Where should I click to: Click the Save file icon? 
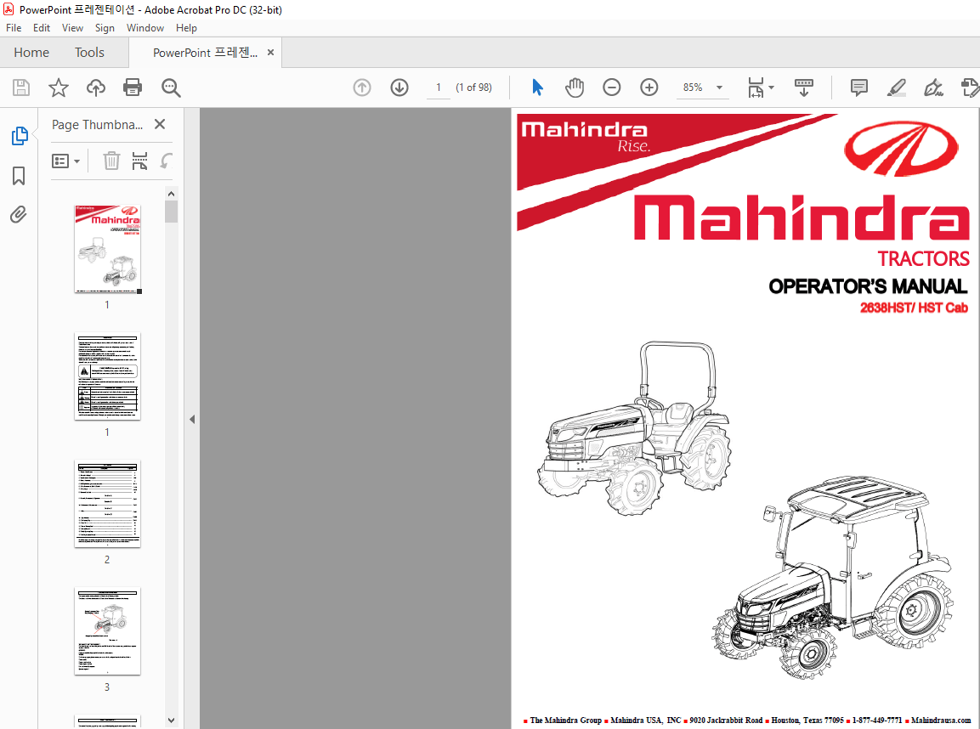21,88
